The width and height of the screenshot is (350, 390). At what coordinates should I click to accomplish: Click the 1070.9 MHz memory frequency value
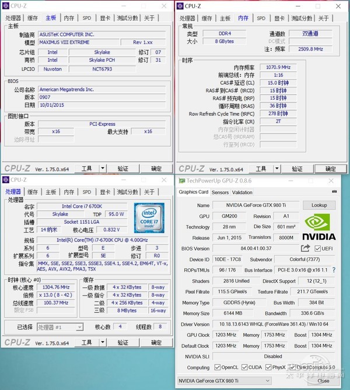(x=278, y=67)
